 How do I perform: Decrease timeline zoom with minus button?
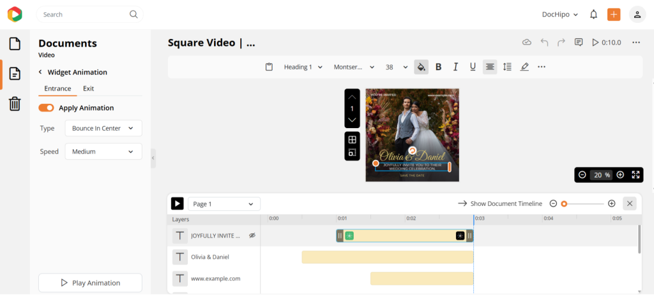(553, 203)
